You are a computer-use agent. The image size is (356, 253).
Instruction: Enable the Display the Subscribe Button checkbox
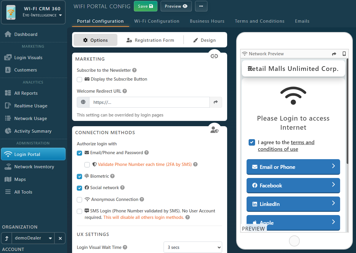click(x=79, y=79)
